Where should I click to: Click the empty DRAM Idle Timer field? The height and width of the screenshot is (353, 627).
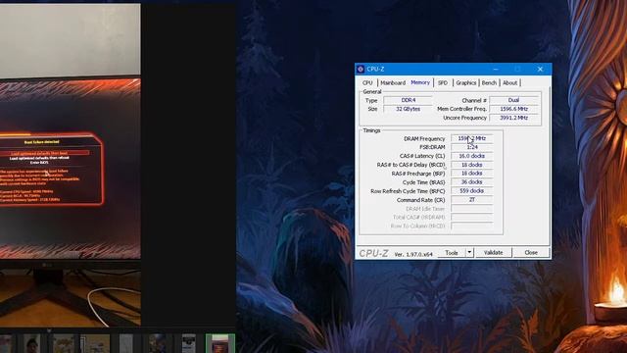(472, 209)
